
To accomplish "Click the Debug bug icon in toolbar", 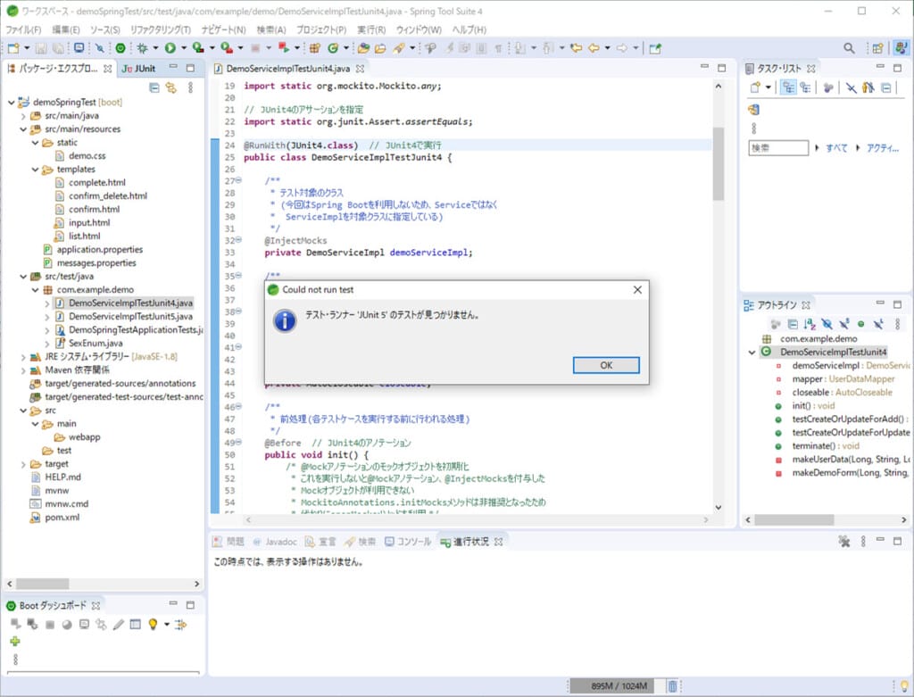I will click(x=142, y=48).
